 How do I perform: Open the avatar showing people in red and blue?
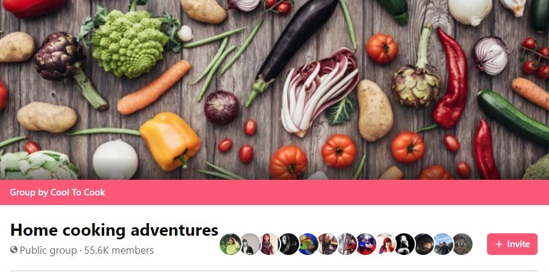tap(366, 244)
